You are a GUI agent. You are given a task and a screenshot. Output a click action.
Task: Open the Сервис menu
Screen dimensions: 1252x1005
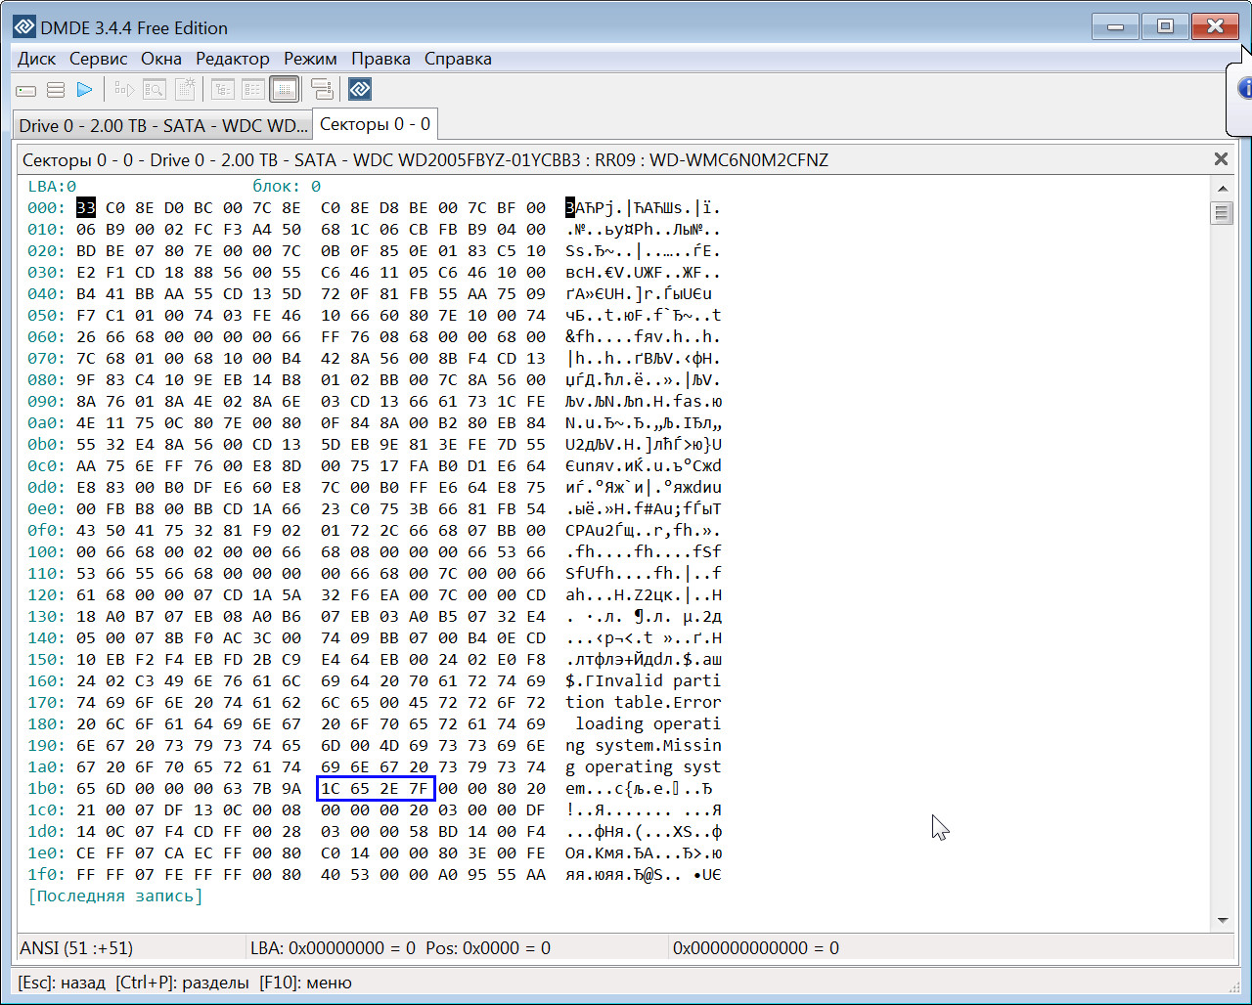pos(98,59)
